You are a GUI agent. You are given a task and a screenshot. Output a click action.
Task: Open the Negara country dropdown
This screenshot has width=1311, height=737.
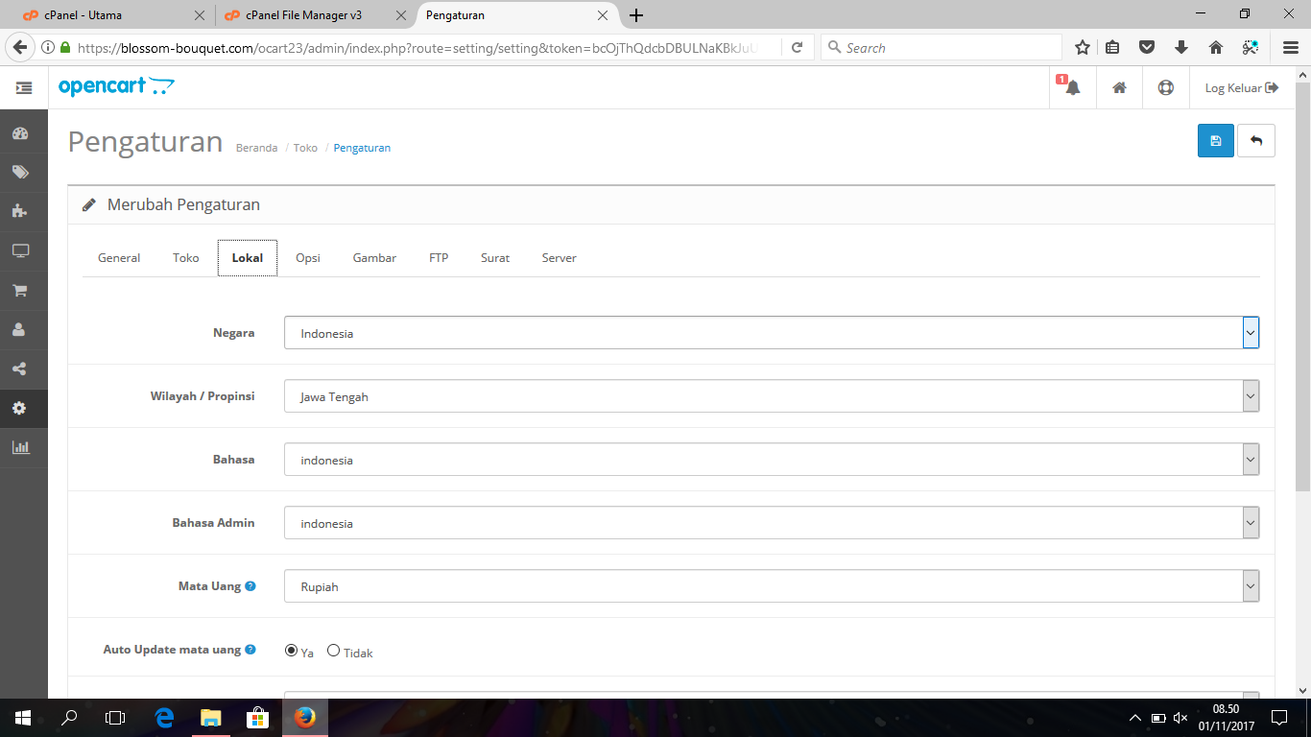772,333
